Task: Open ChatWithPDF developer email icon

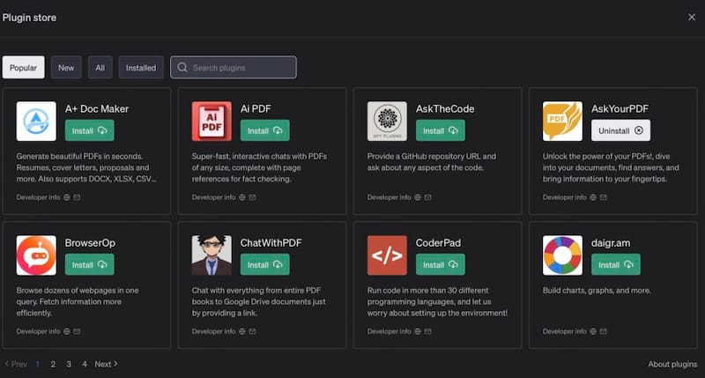Action: pyautogui.click(x=252, y=331)
